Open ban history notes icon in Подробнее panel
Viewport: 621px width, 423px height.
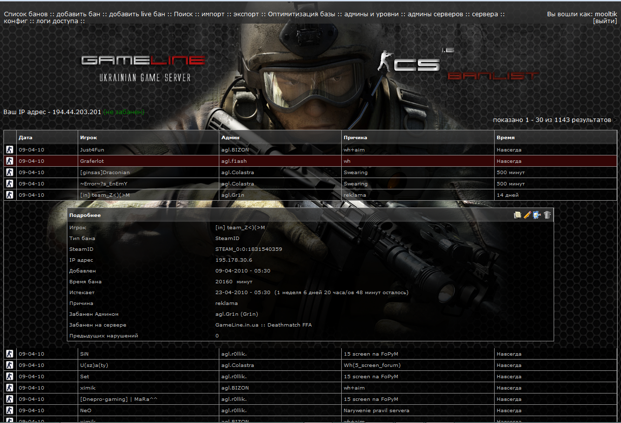pyautogui.click(x=517, y=215)
